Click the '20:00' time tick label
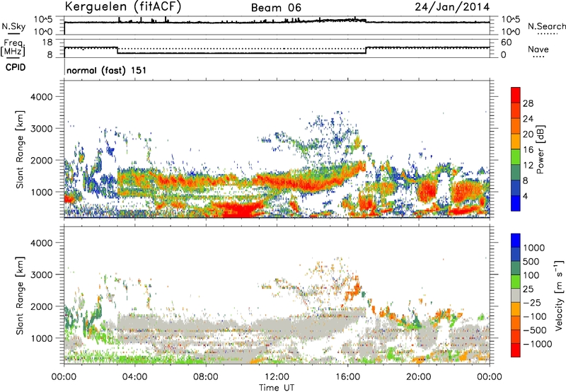Viewport: 566px width, 392px height. point(418,377)
